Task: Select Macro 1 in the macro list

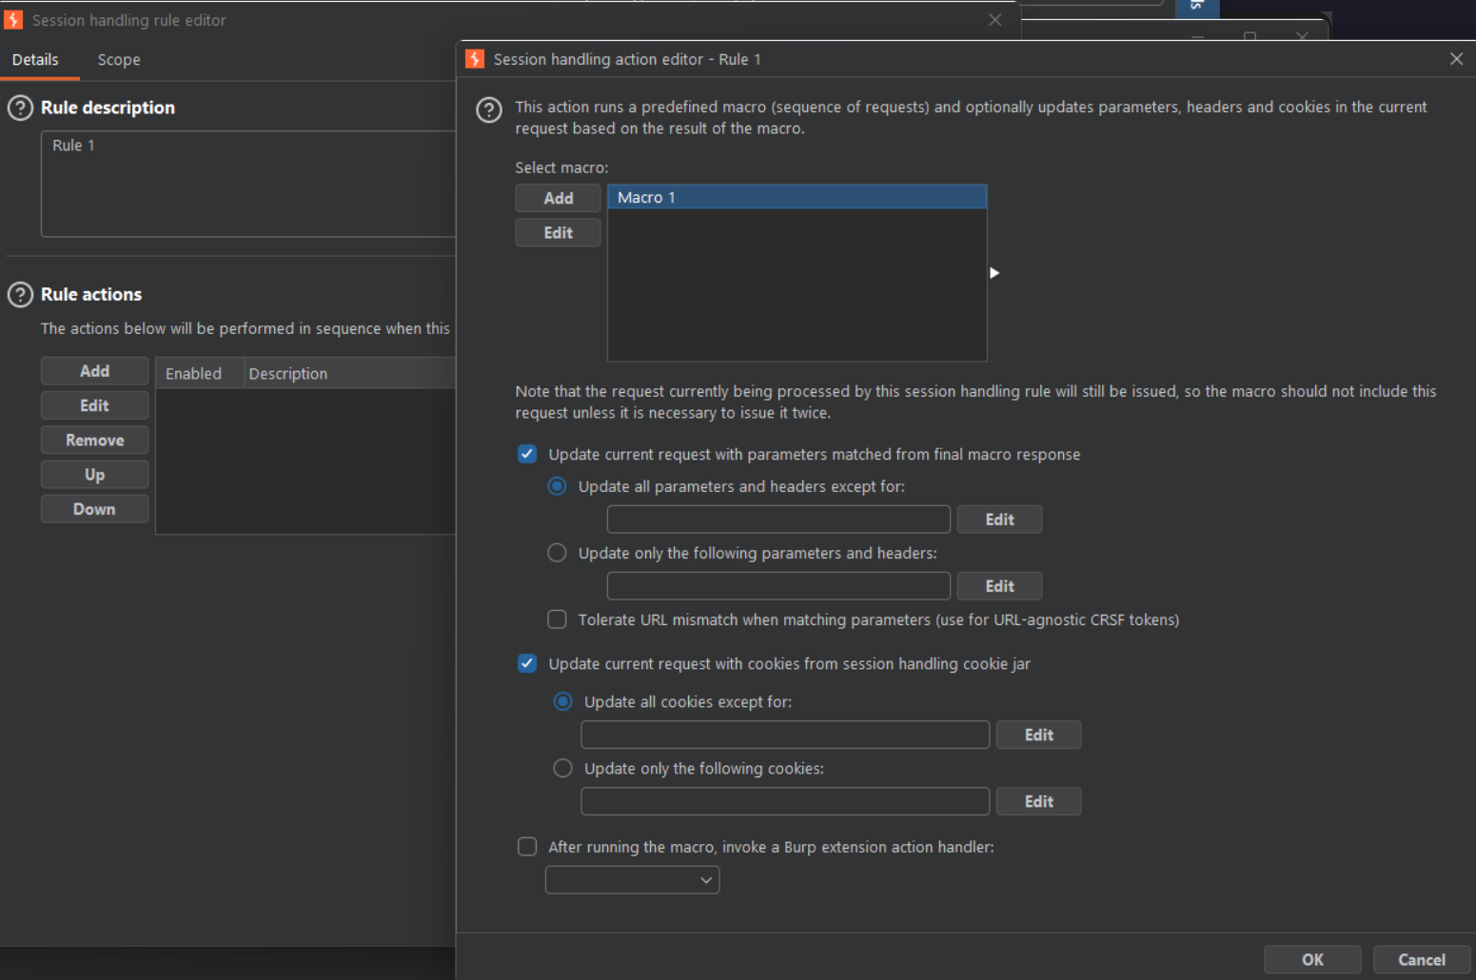Action: click(x=797, y=197)
